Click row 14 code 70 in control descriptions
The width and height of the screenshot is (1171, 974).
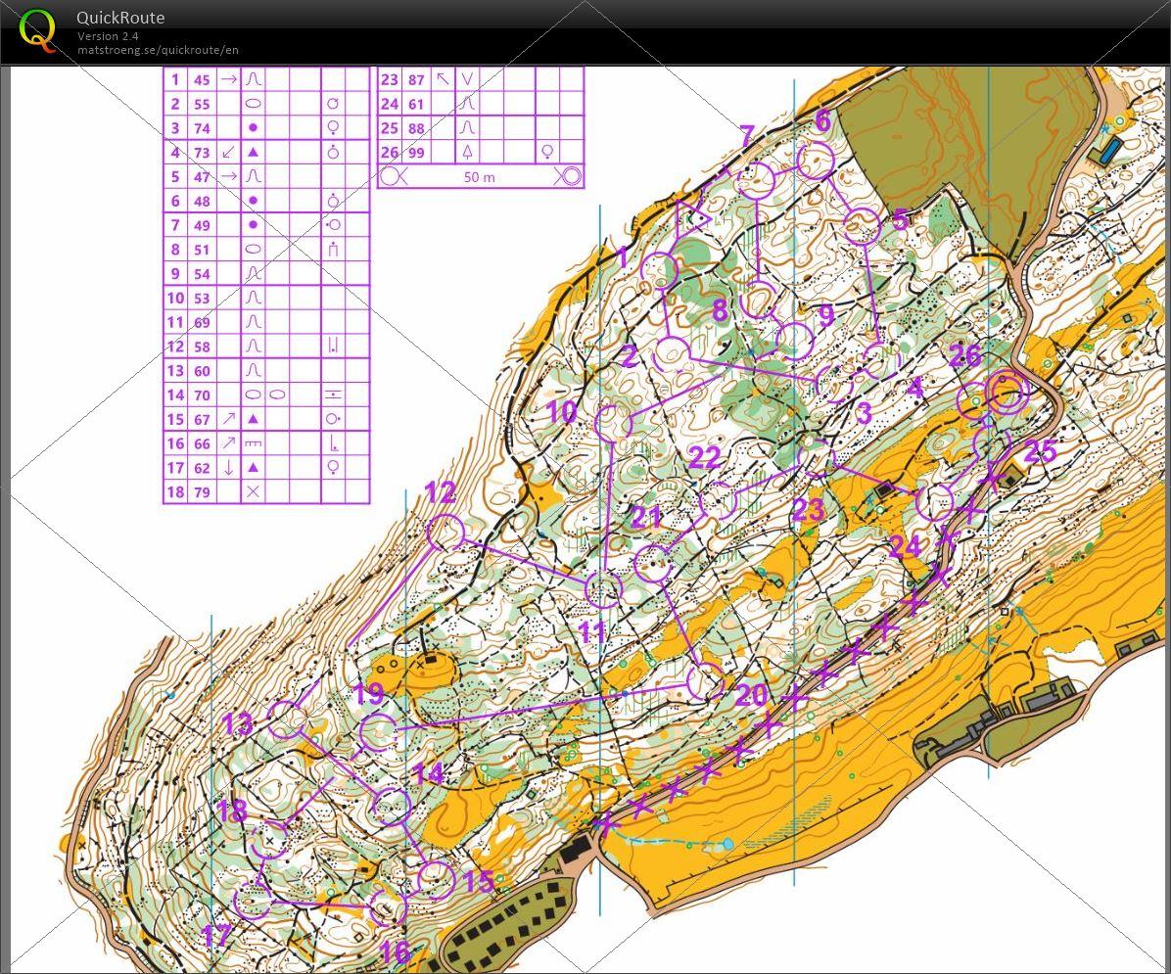tap(202, 395)
